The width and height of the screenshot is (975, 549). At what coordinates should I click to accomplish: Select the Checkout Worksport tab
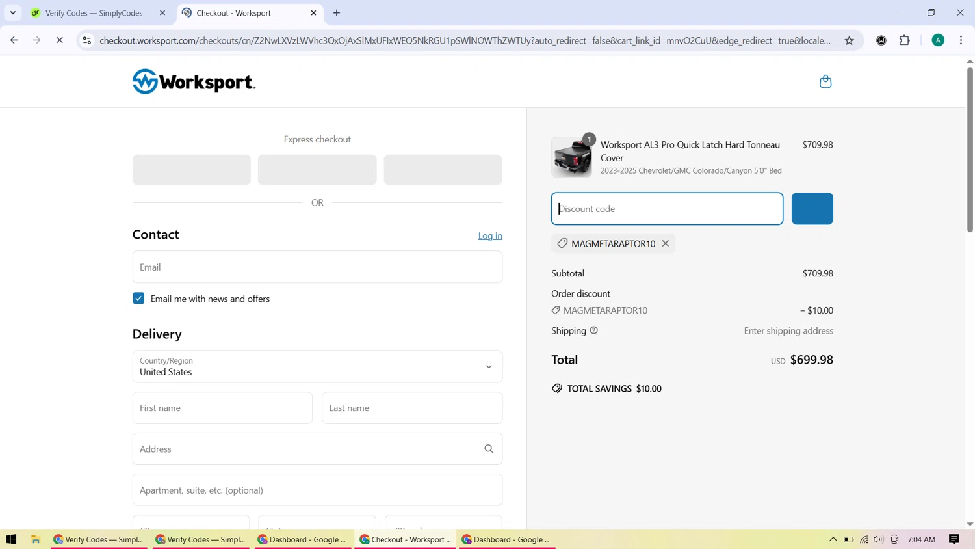pos(250,13)
